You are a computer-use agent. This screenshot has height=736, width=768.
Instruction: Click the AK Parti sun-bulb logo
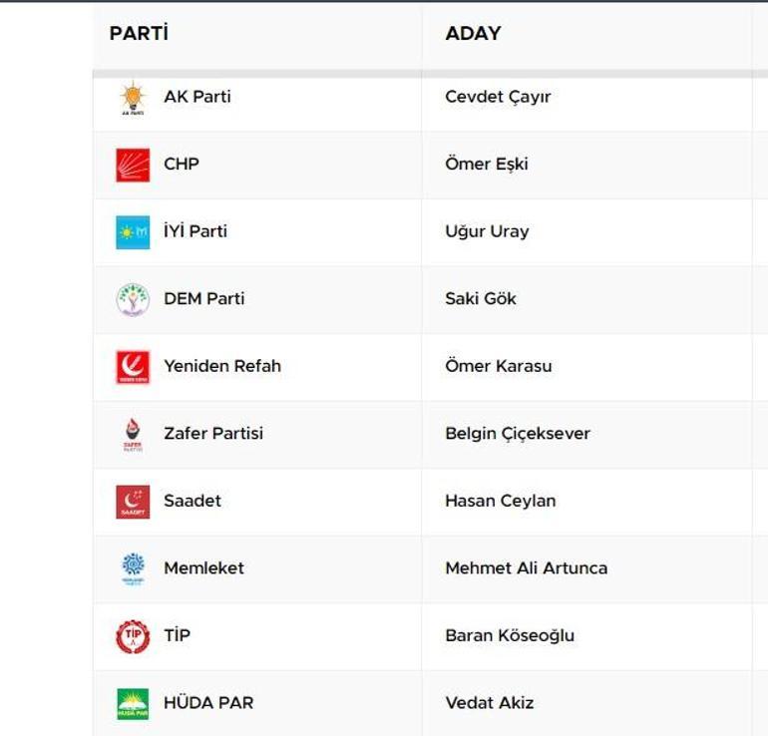133,98
